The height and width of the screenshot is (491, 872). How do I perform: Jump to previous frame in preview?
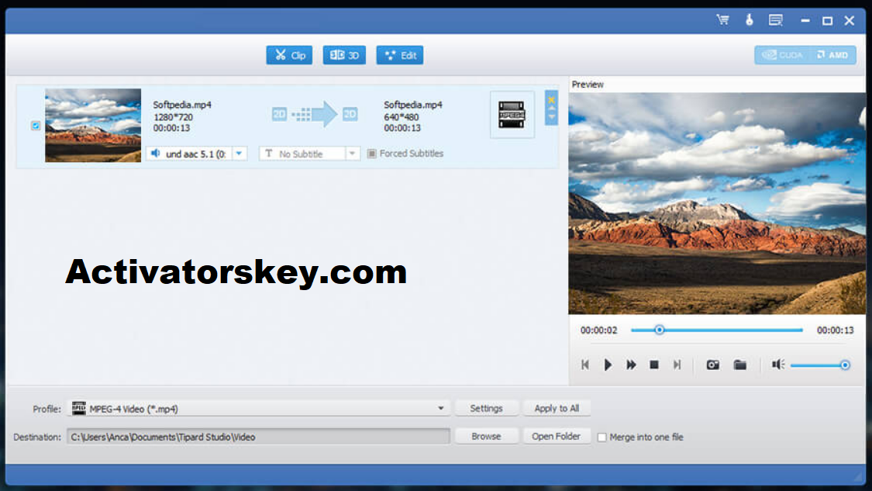pos(585,365)
